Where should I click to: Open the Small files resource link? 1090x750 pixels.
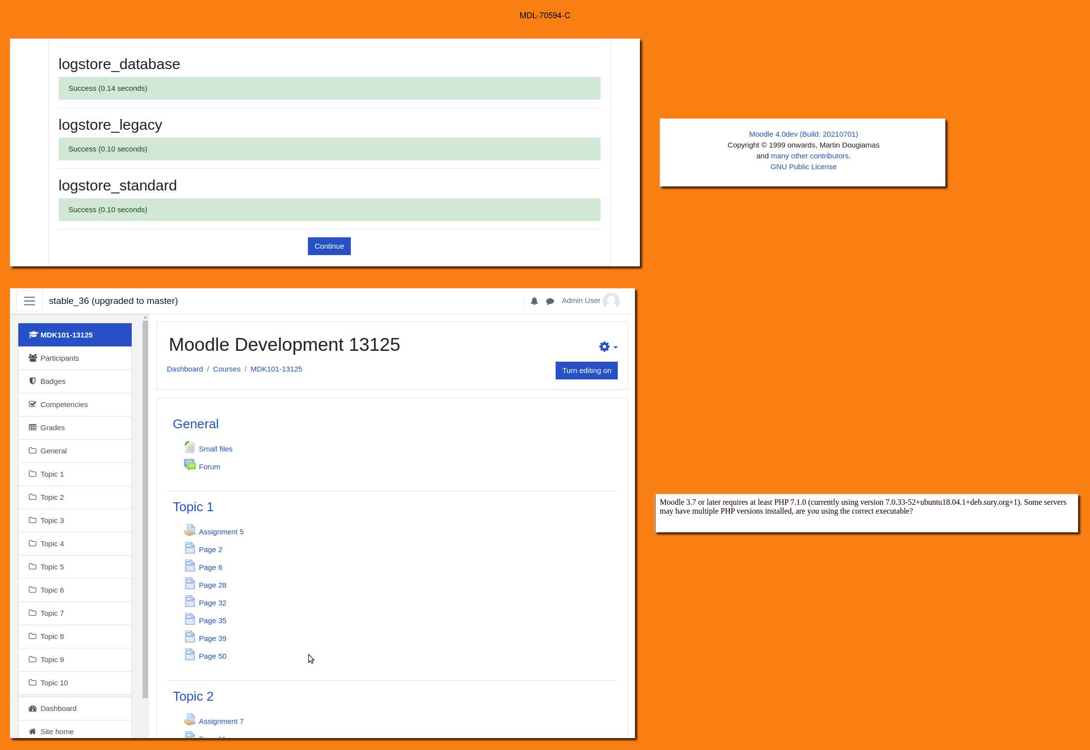coord(216,449)
